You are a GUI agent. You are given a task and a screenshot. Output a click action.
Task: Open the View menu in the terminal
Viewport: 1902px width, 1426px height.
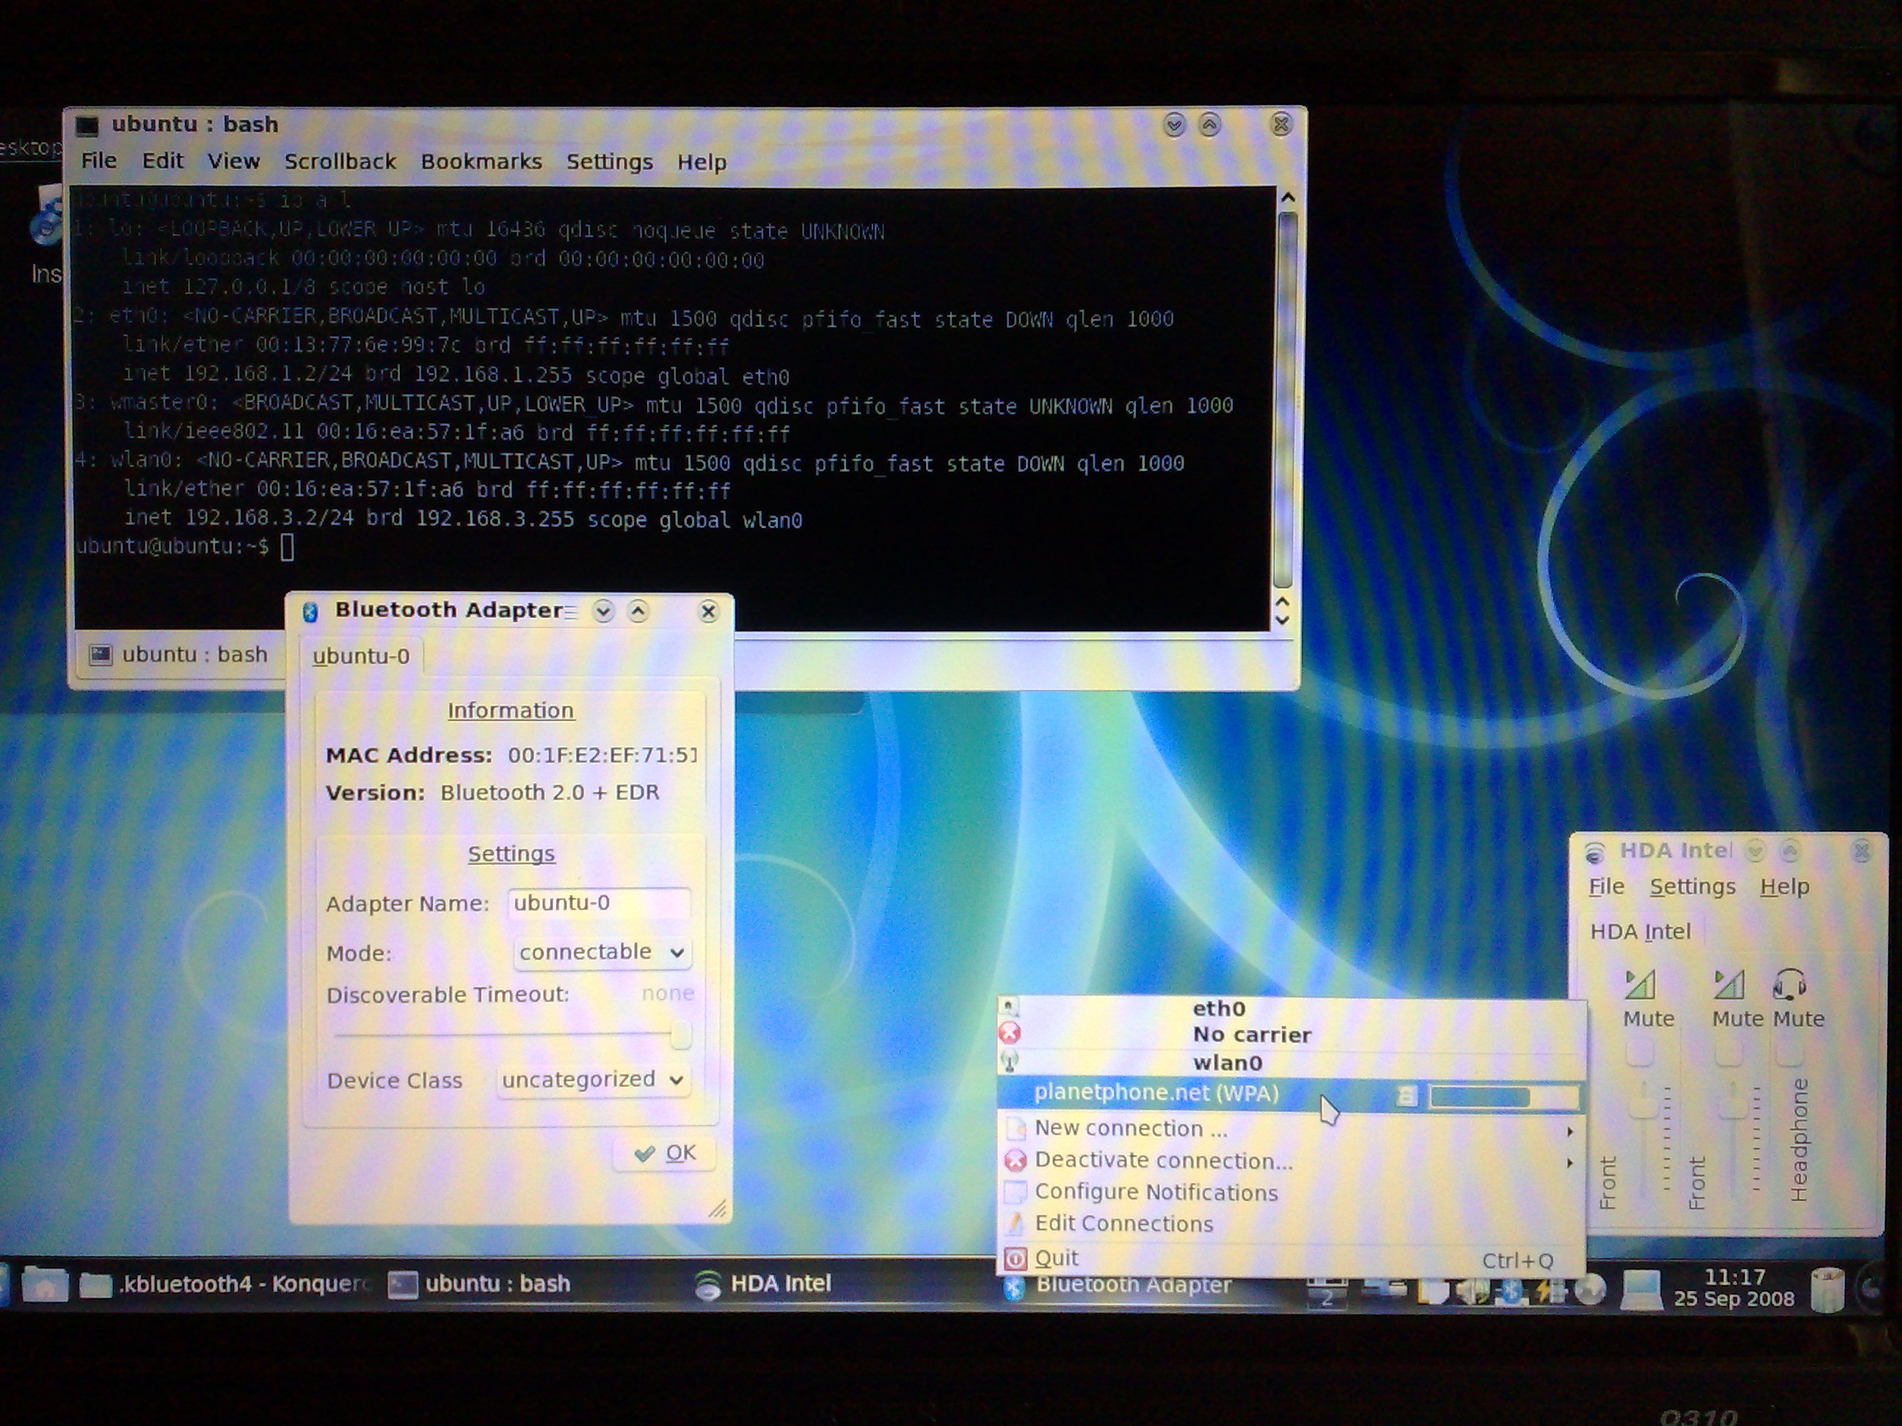click(233, 161)
